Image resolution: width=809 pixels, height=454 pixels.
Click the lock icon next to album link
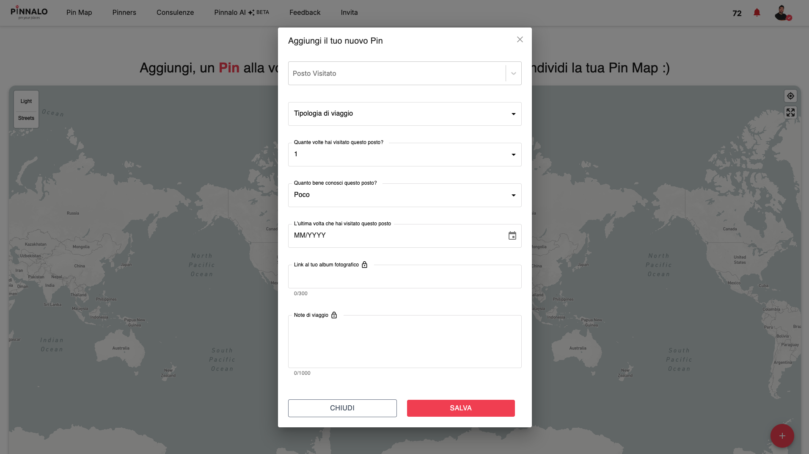coord(365,265)
